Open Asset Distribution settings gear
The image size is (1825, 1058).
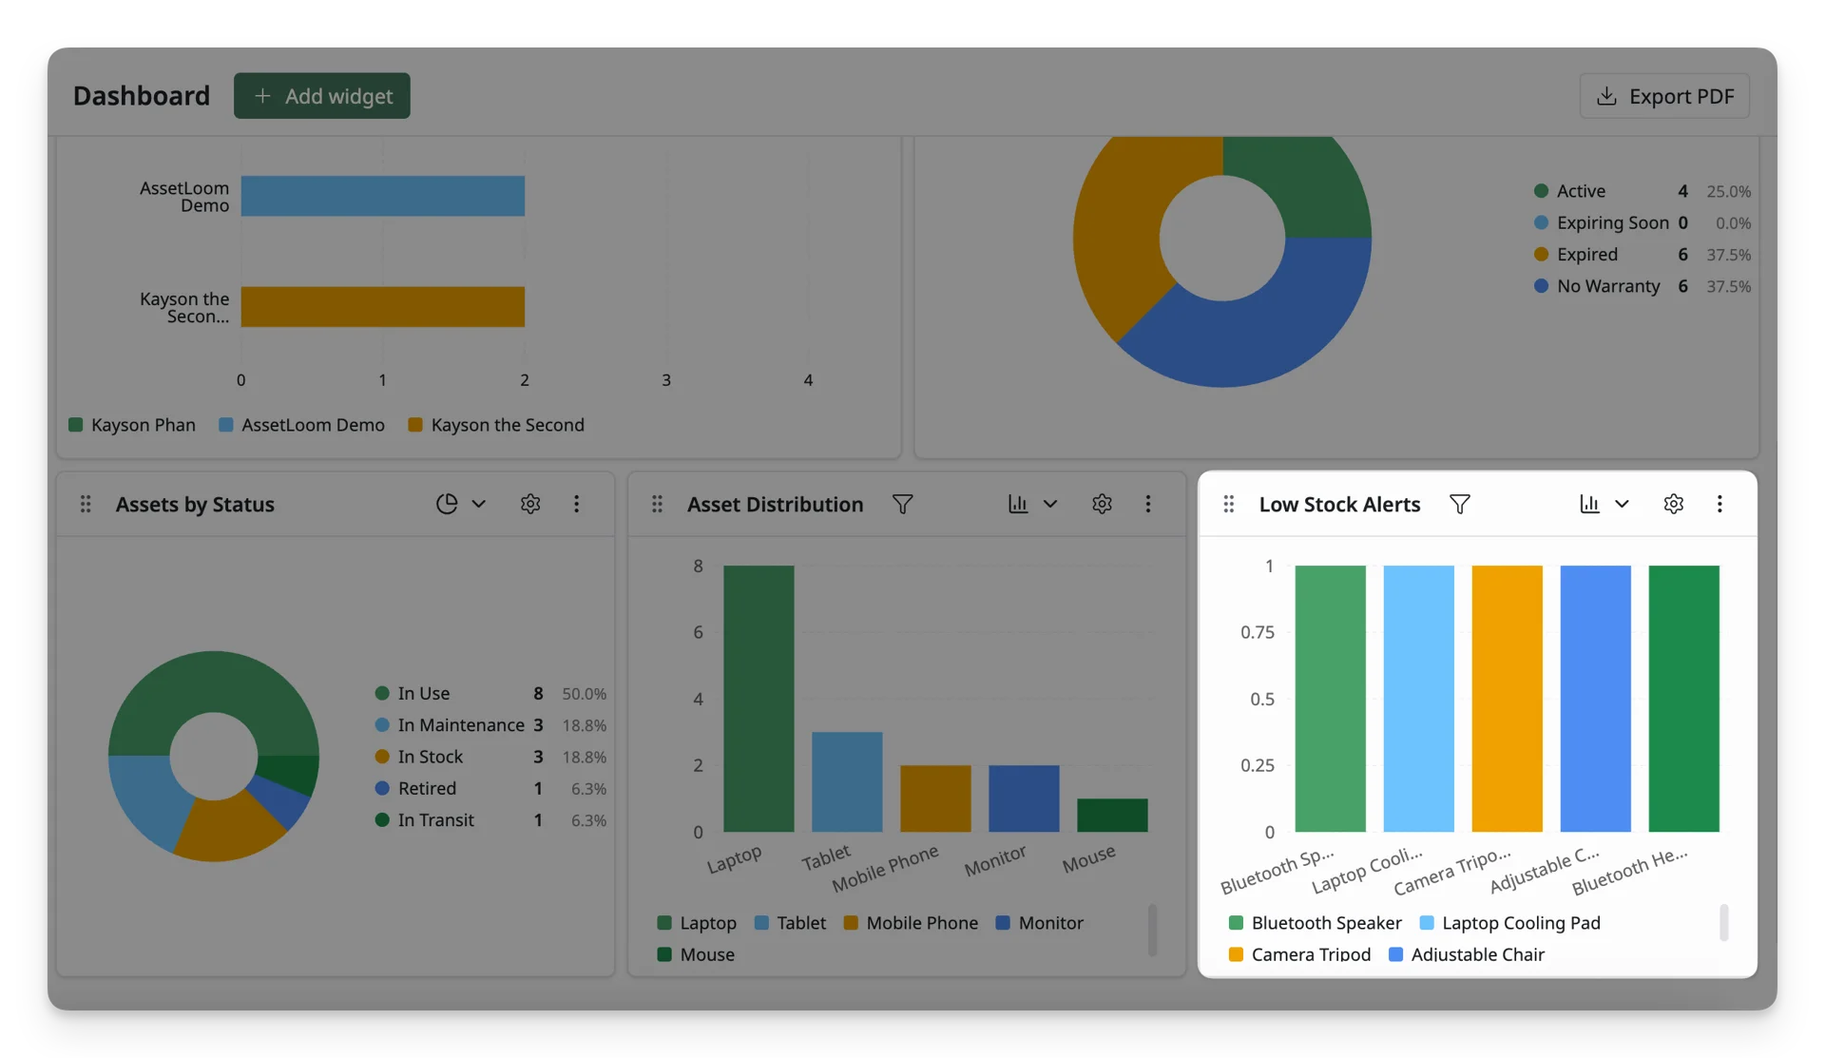pos(1103,505)
